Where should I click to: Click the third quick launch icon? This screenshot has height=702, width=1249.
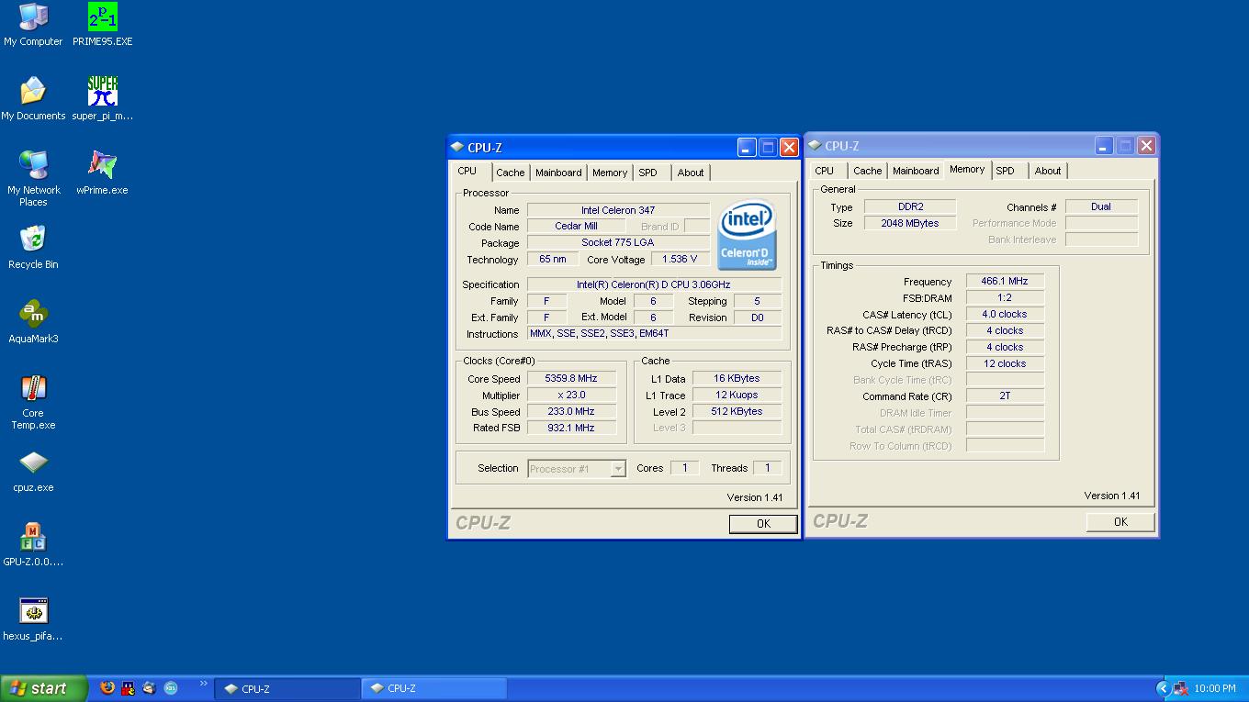[x=149, y=687]
